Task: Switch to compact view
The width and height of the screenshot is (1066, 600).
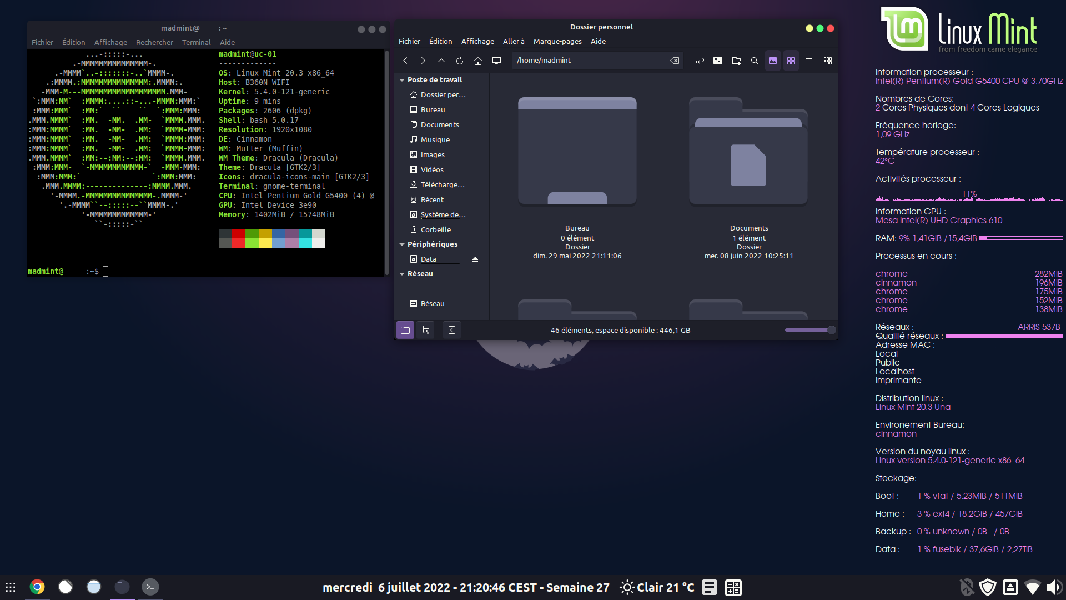Action: click(x=828, y=61)
